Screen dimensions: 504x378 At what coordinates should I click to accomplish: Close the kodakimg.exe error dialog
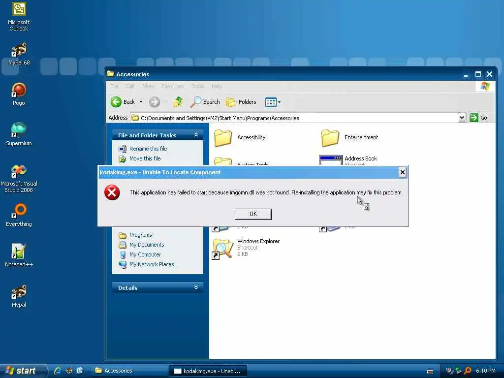coord(402,173)
